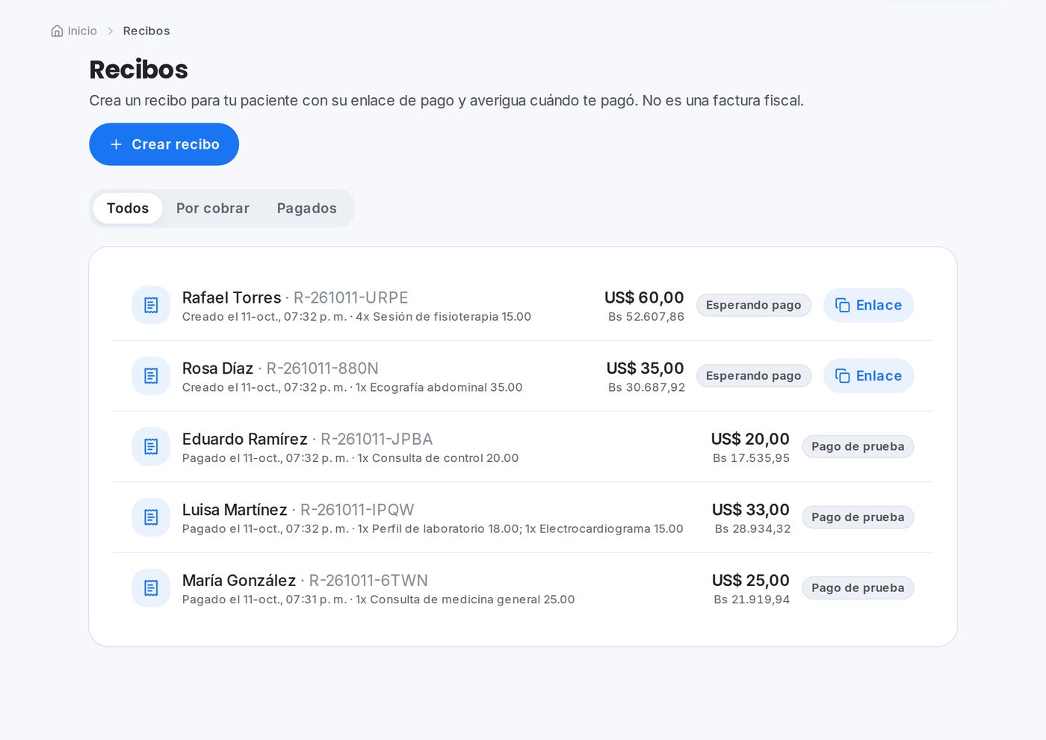Click receipt code R-261011-JPBA
1046x740 pixels.
pyautogui.click(x=377, y=439)
